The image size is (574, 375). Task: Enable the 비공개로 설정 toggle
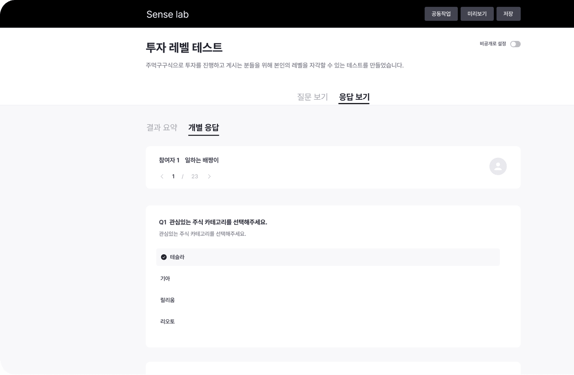pos(515,44)
